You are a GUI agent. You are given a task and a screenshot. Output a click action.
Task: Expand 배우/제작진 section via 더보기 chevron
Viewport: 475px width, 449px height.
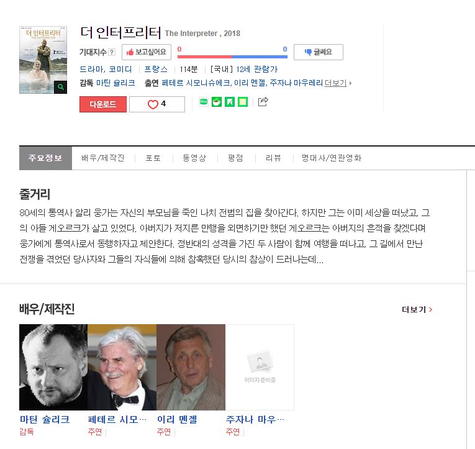(x=417, y=309)
